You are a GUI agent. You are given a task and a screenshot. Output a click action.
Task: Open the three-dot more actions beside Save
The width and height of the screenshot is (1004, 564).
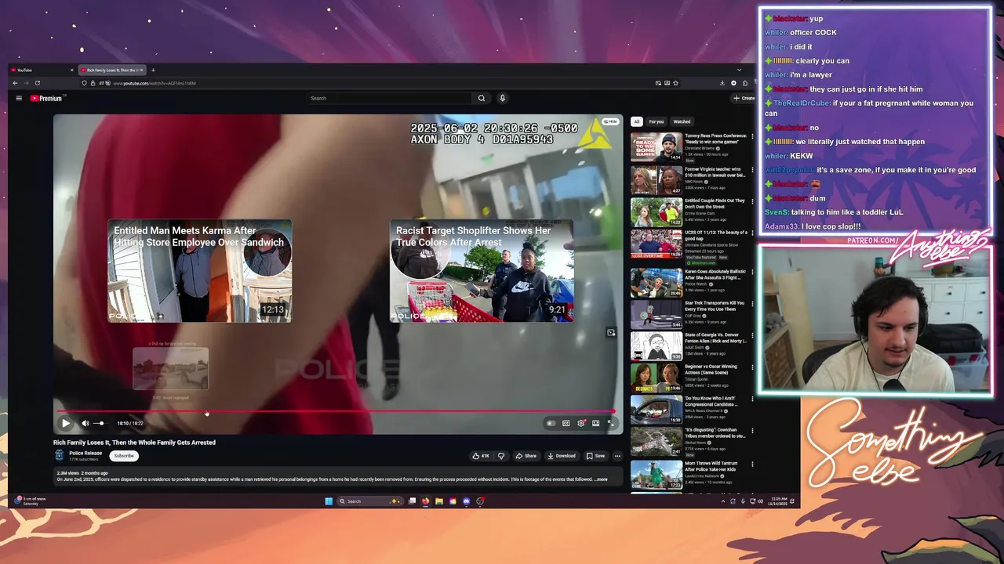pos(617,456)
